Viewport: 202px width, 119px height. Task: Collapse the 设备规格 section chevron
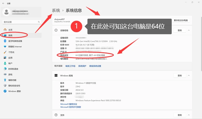189,30
